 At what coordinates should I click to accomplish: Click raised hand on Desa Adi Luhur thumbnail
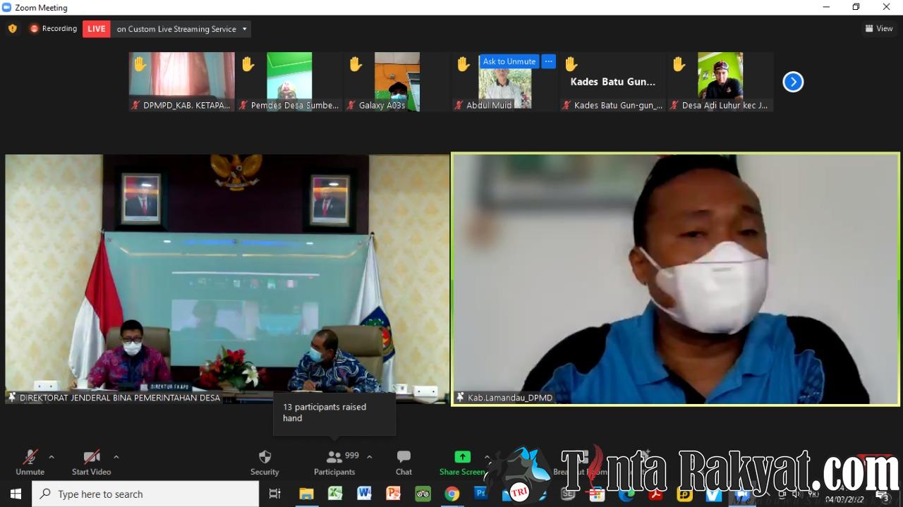pos(679,64)
